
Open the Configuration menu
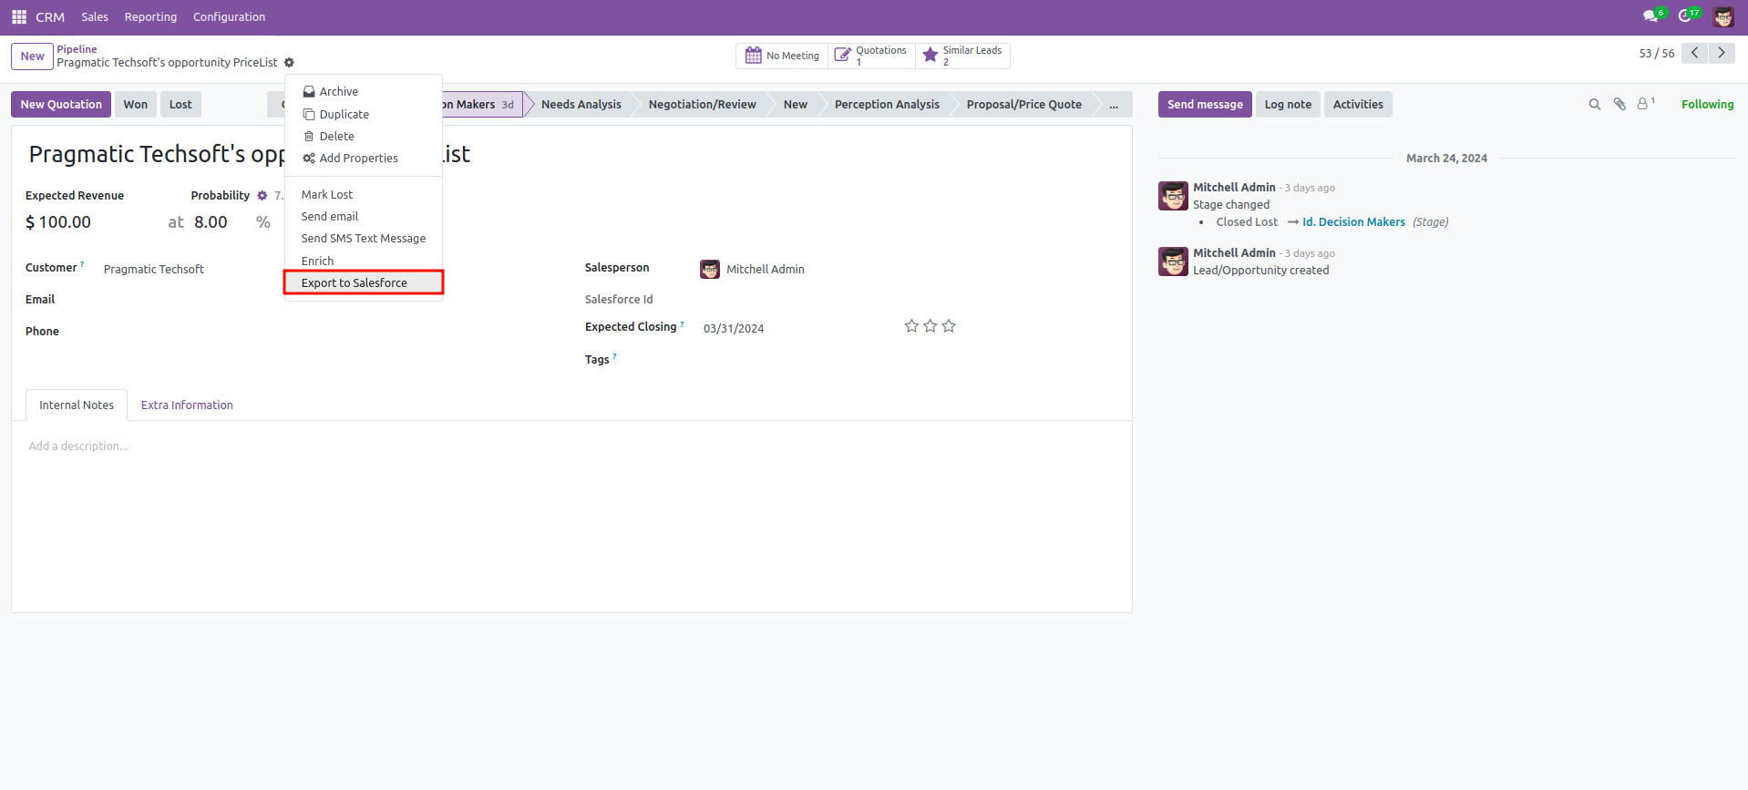tap(229, 17)
